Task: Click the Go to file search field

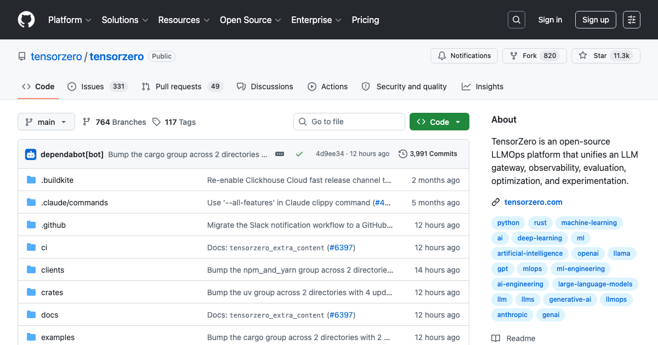Action: 349,122
